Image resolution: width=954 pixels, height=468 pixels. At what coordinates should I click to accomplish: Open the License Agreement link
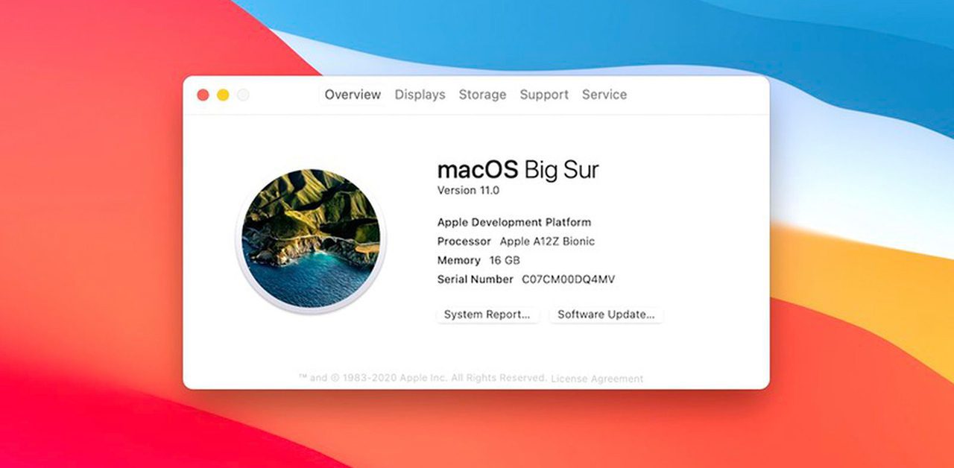tap(597, 379)
